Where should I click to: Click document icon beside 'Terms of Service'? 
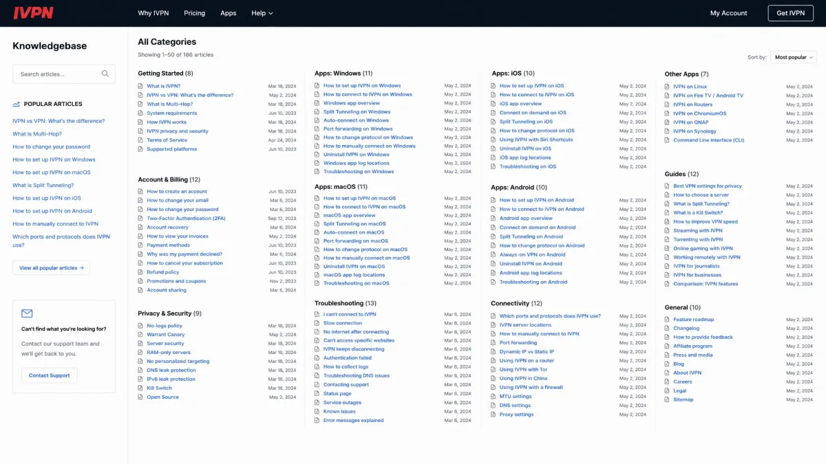[x=140, y=140]
